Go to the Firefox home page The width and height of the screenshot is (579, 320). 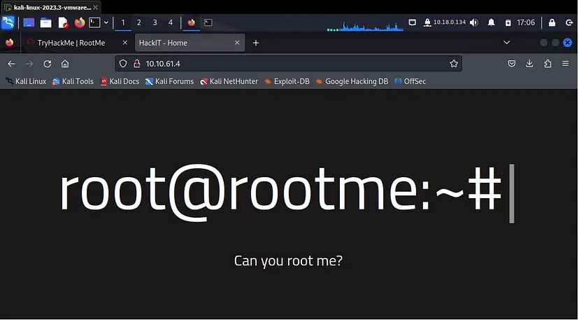click(x=65, y=64)
